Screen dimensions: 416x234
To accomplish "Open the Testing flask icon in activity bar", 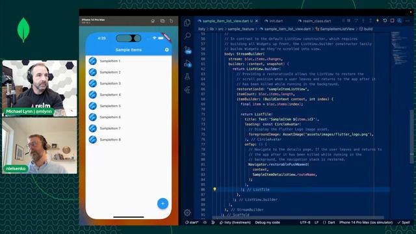I will coord(187,77).
